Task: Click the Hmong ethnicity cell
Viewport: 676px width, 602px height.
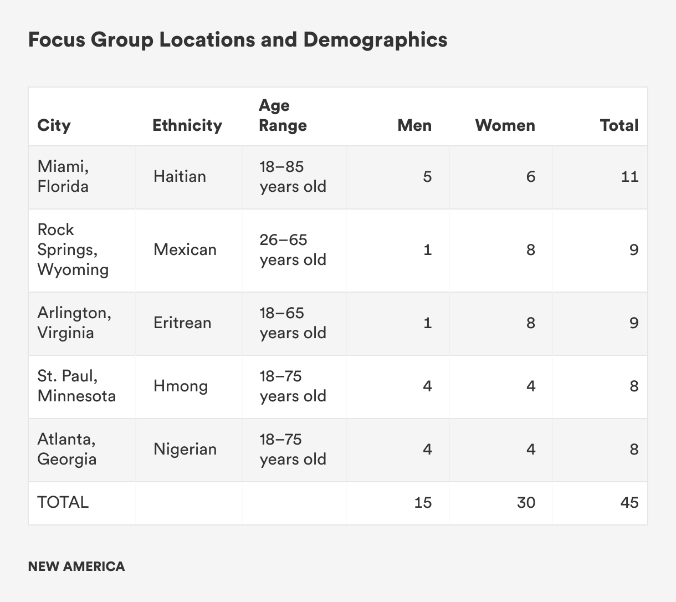Action: (x=181, y=386)
